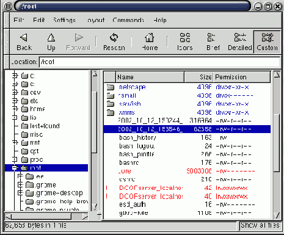284x235 pixels.
Task: Sort by the Permission column header
Action: pyautogui.click(x=242, y=77)
